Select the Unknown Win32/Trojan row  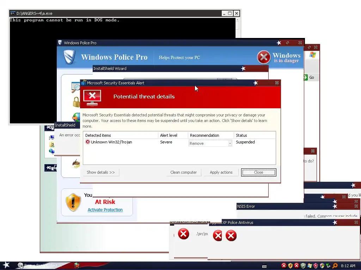pos(179,142)
